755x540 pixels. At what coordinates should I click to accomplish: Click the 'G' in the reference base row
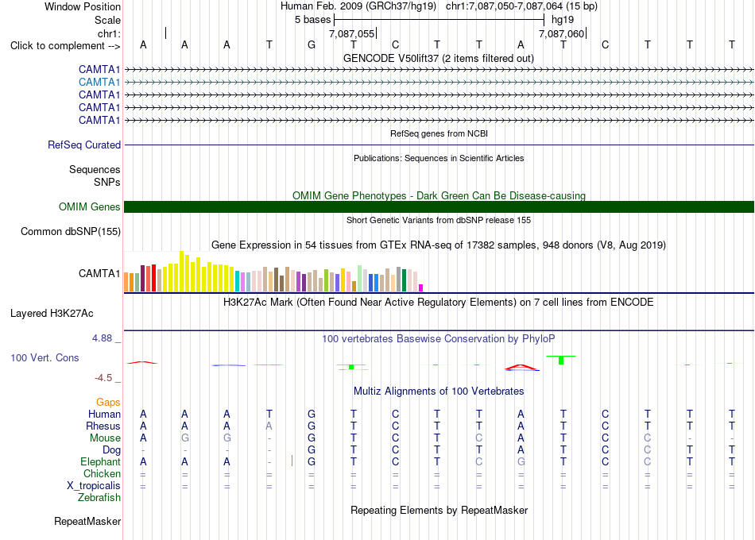tap(312, 45)
